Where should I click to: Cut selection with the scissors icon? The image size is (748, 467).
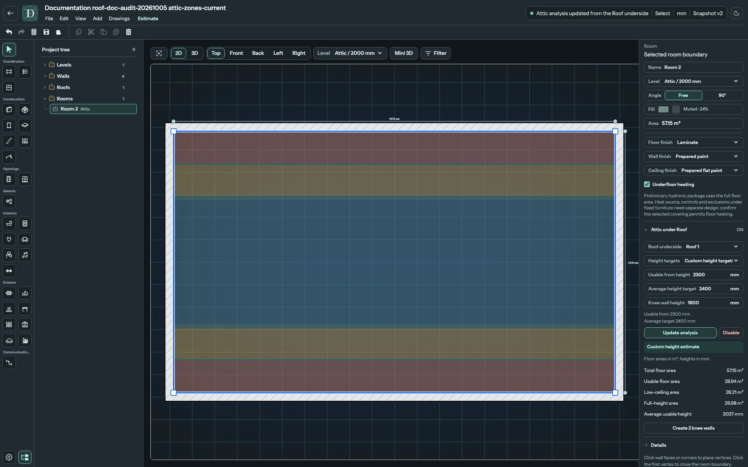coord(91,32)
